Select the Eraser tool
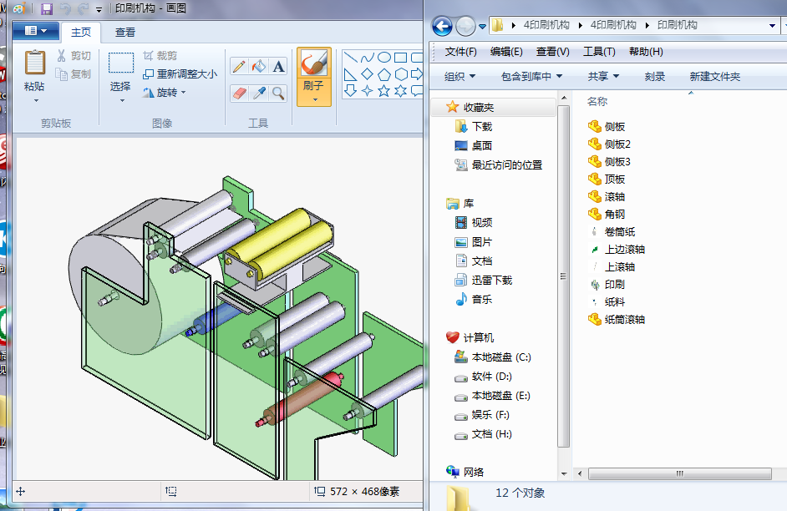787x511 pixels. point(240,94)
